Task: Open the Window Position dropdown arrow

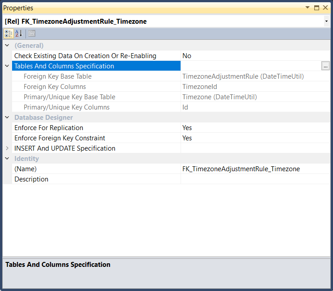Action: point(308,8)
